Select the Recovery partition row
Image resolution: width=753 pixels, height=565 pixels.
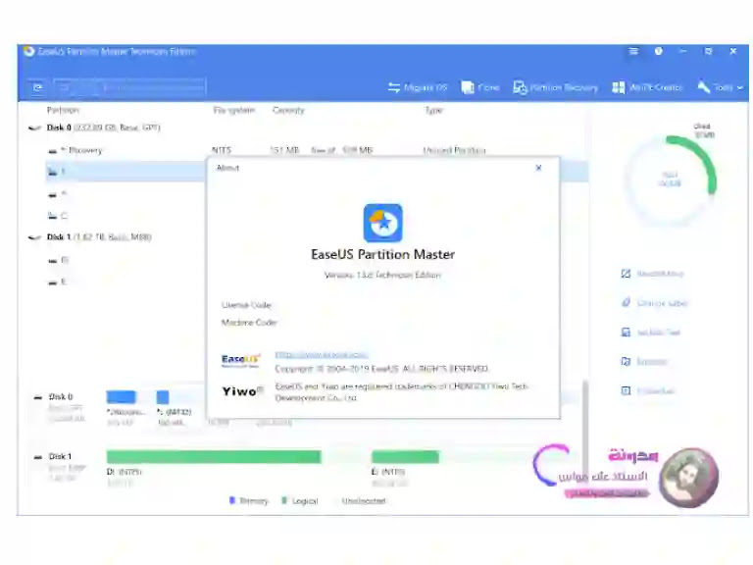coord(317,150)
